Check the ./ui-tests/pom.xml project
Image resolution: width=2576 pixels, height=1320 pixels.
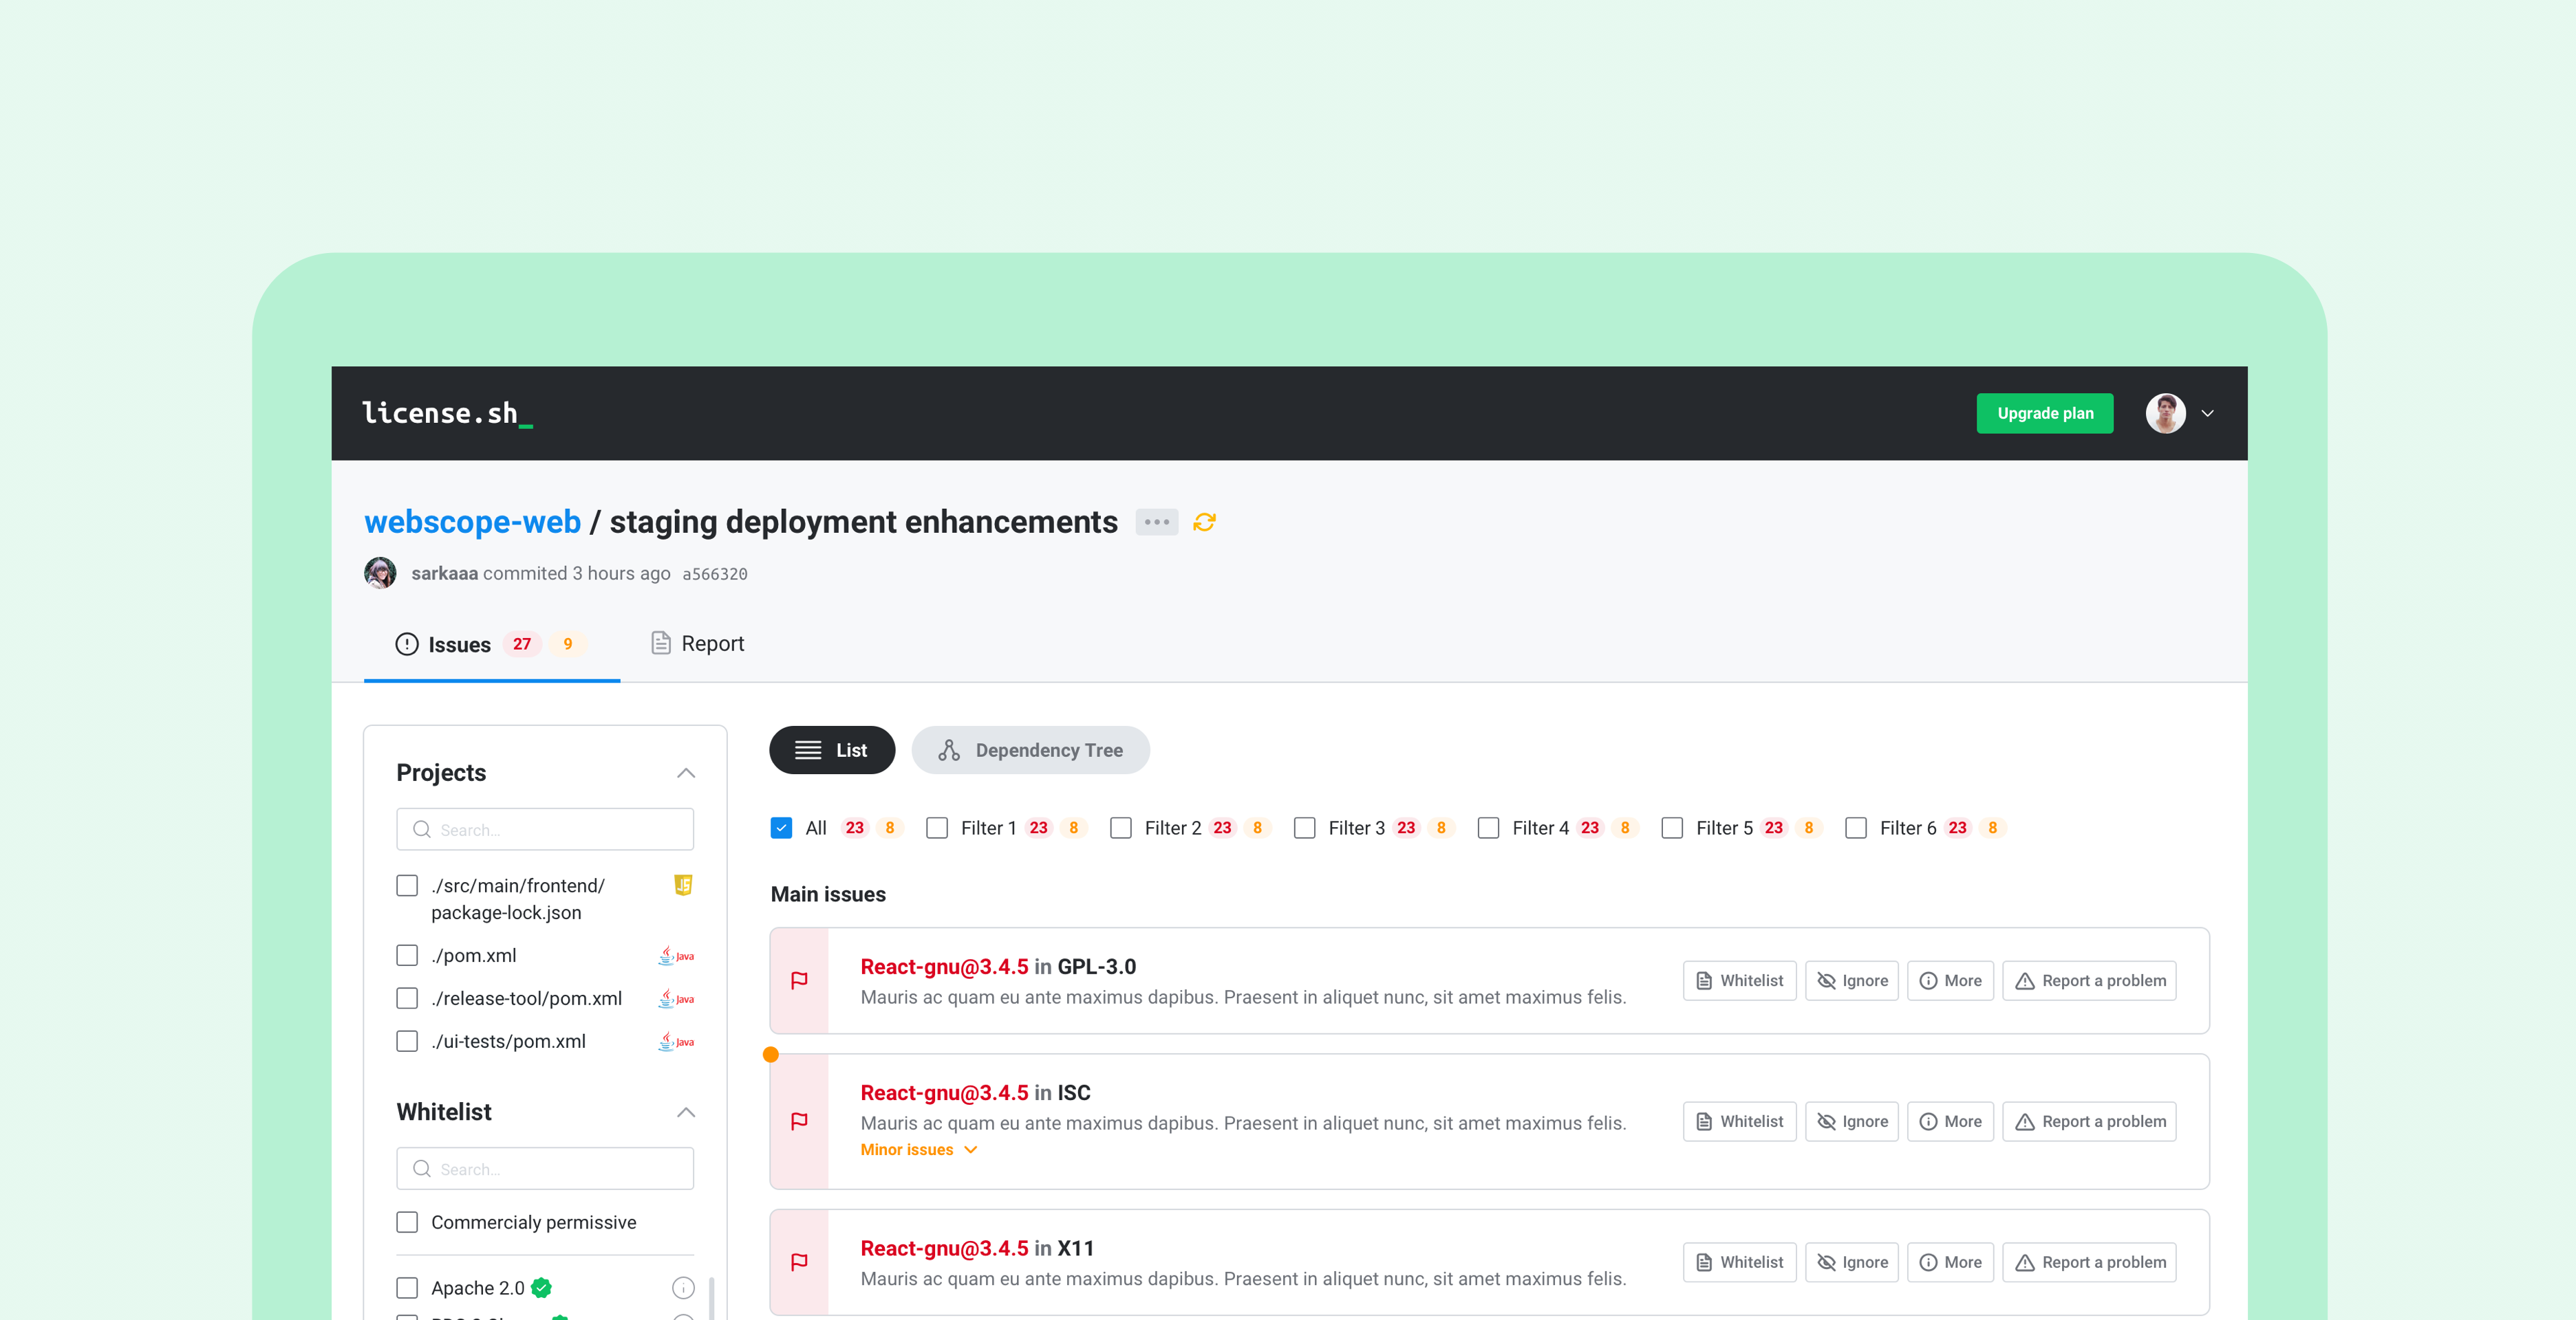[407, 1041]
